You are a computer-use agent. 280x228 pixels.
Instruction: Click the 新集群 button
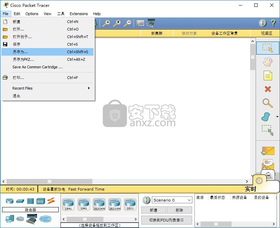point(157,33)
